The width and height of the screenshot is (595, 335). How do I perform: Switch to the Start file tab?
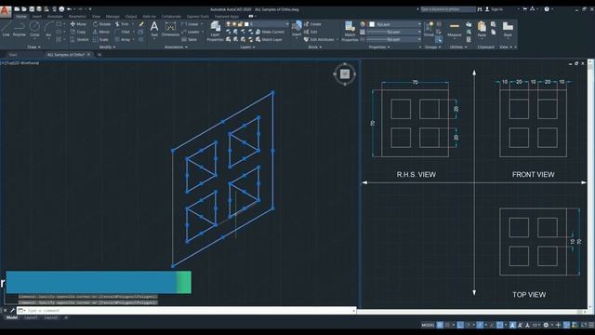[13, 55]
